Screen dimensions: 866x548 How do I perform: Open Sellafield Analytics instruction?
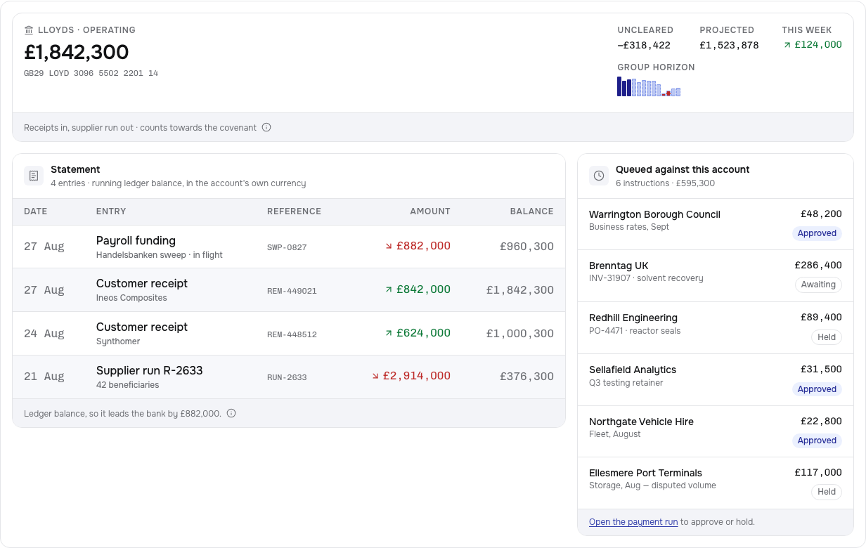point(716,380)
